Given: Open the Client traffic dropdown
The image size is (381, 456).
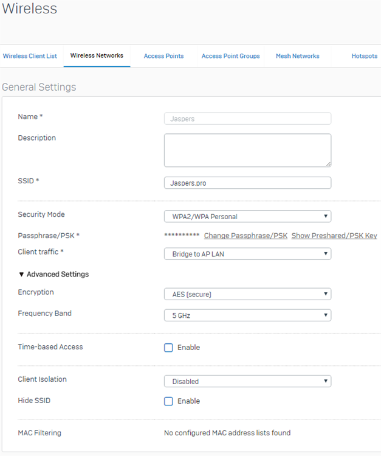Looking at the screenshot, I should pyautogui.click(x=247, y=254).
